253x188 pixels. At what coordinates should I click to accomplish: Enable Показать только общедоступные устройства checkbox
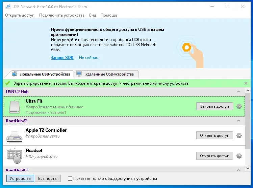click(x=70, y=179)
